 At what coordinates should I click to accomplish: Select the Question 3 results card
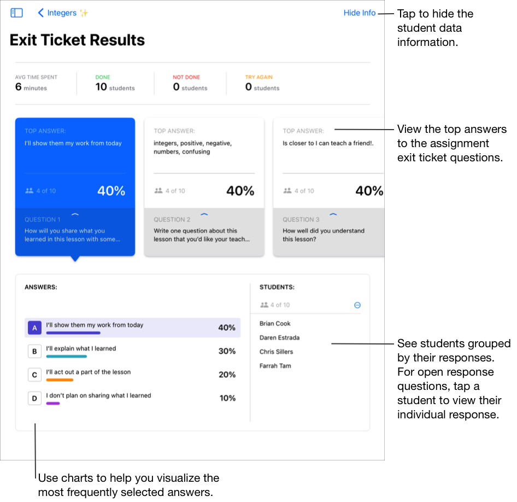coord(329,164)
